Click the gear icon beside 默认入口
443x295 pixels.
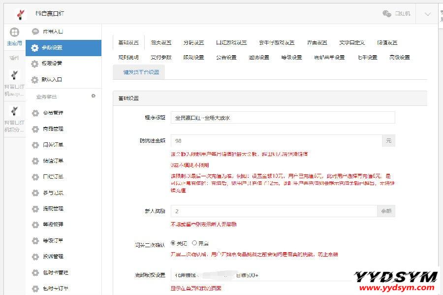[x=34, y=80]
